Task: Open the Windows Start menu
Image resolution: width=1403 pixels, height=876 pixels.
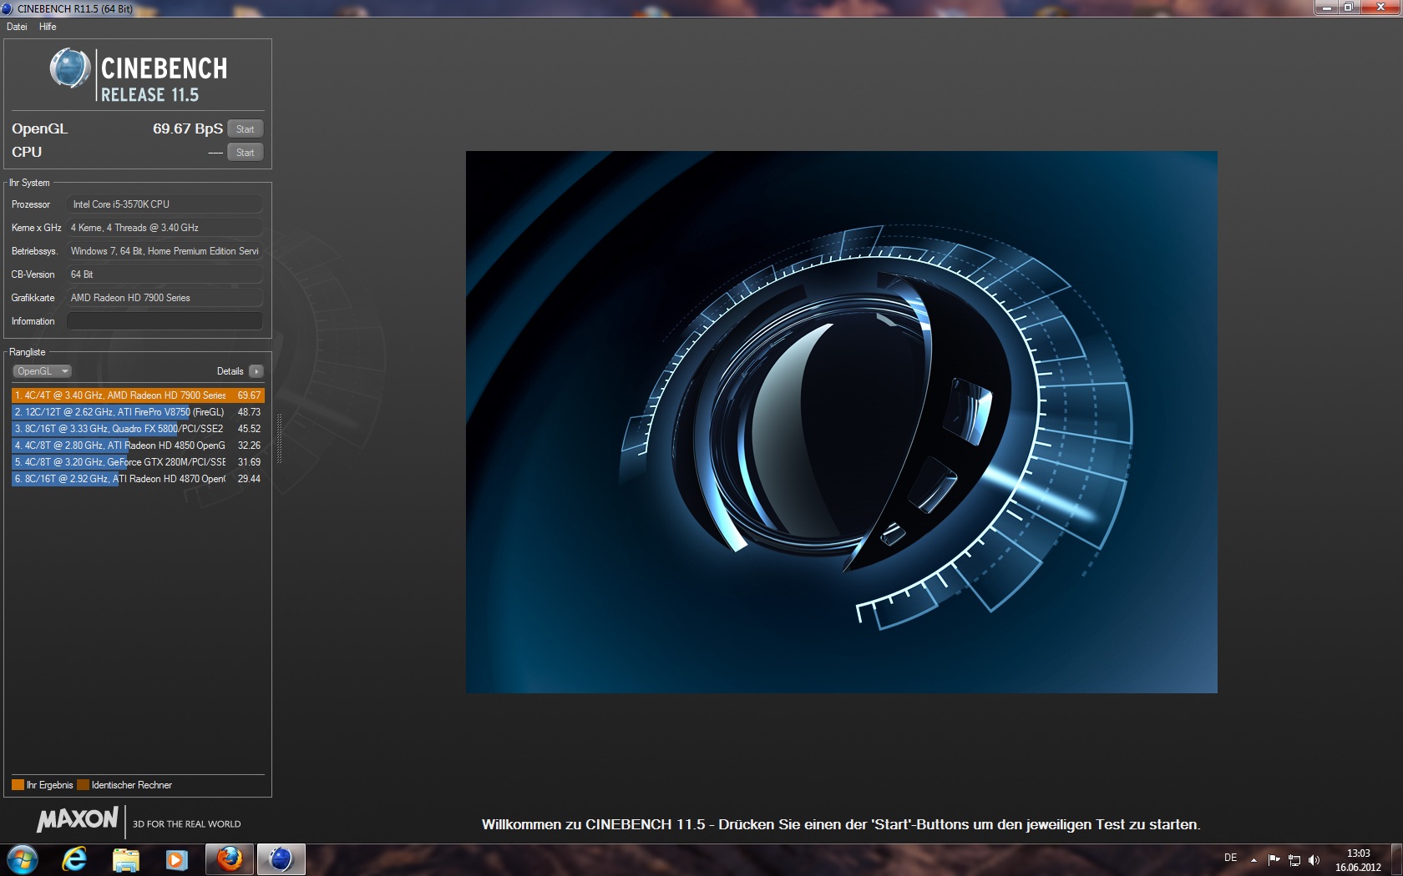Action: tap(23, 859)
